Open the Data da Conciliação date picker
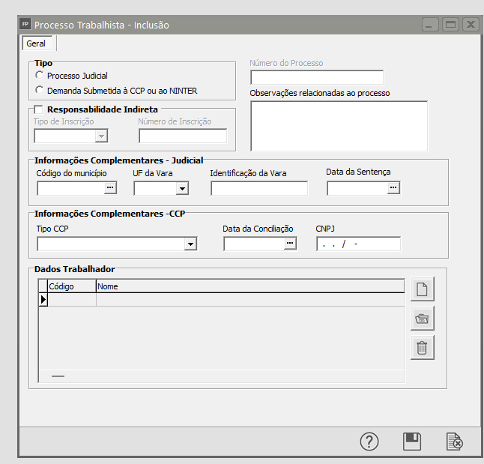Viewport: 484px width, 464px height. pyautogui.click(x=290, y=244)
